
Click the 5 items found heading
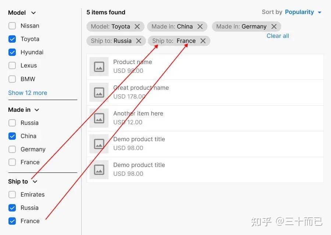[x=106, y=12]
